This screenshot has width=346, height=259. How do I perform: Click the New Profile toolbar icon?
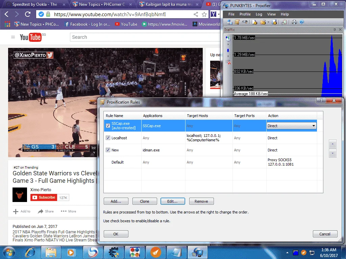click(x=255, y=22)
